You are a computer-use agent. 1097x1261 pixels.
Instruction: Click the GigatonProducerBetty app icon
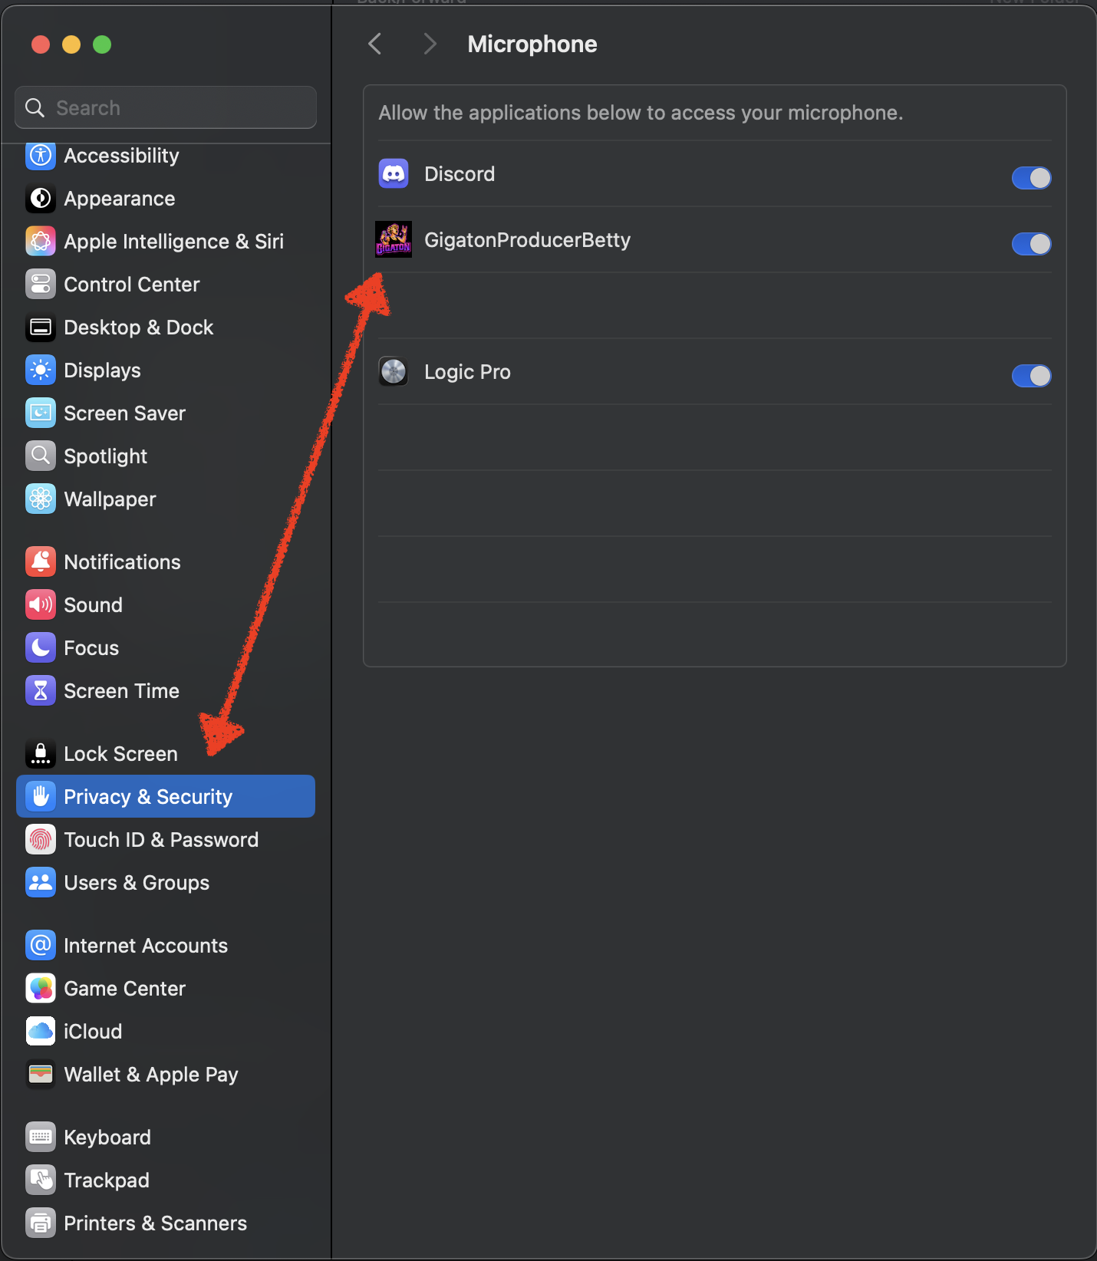pyautogui.click(x=394, y=240)
